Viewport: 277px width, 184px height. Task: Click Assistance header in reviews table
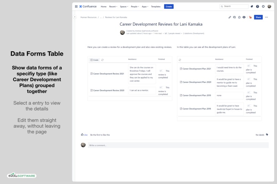pyautogui.click(x=132, y=59)
